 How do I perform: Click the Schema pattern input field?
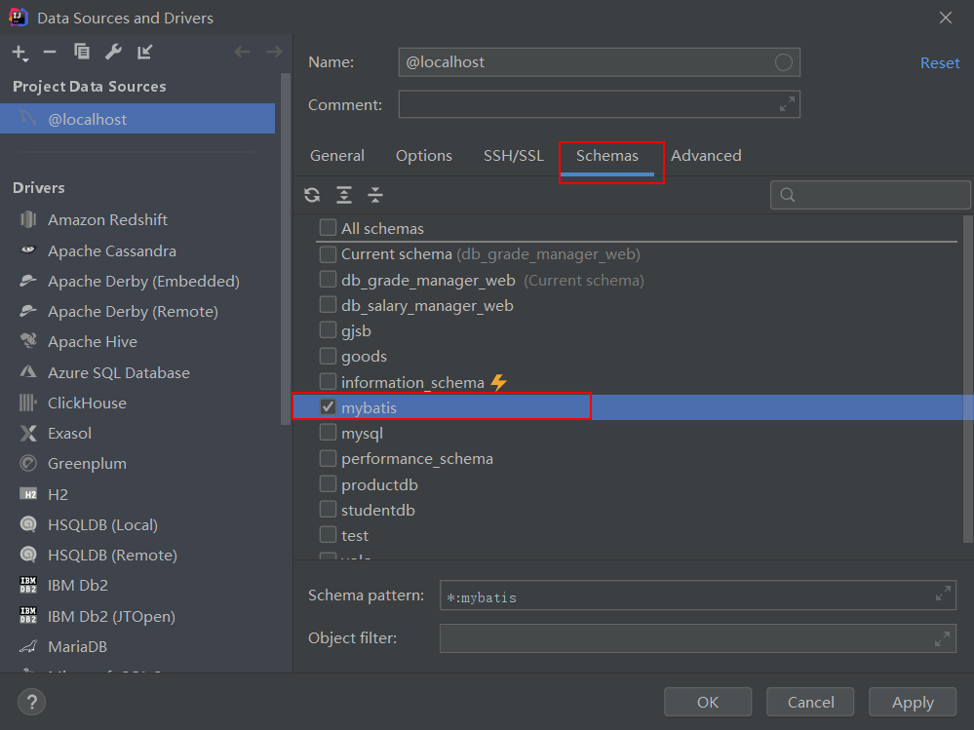(698, 596)
